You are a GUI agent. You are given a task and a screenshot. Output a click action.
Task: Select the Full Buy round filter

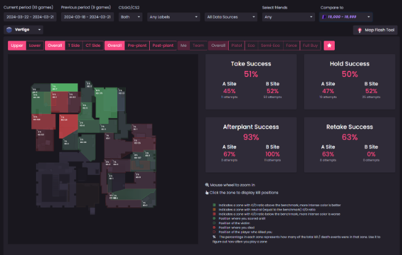coord(310,46)
